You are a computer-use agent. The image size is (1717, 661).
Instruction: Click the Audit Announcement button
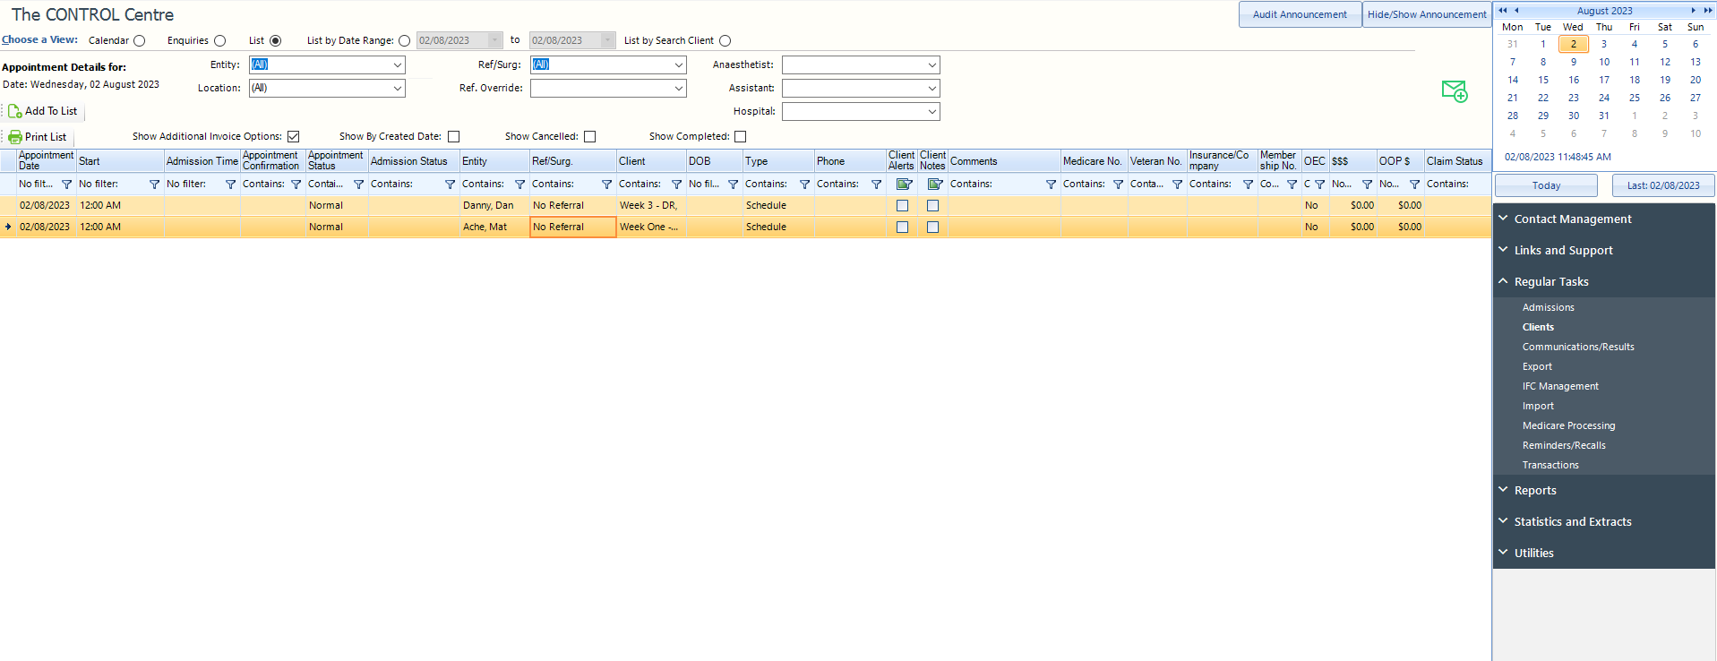pos(1300,14)
